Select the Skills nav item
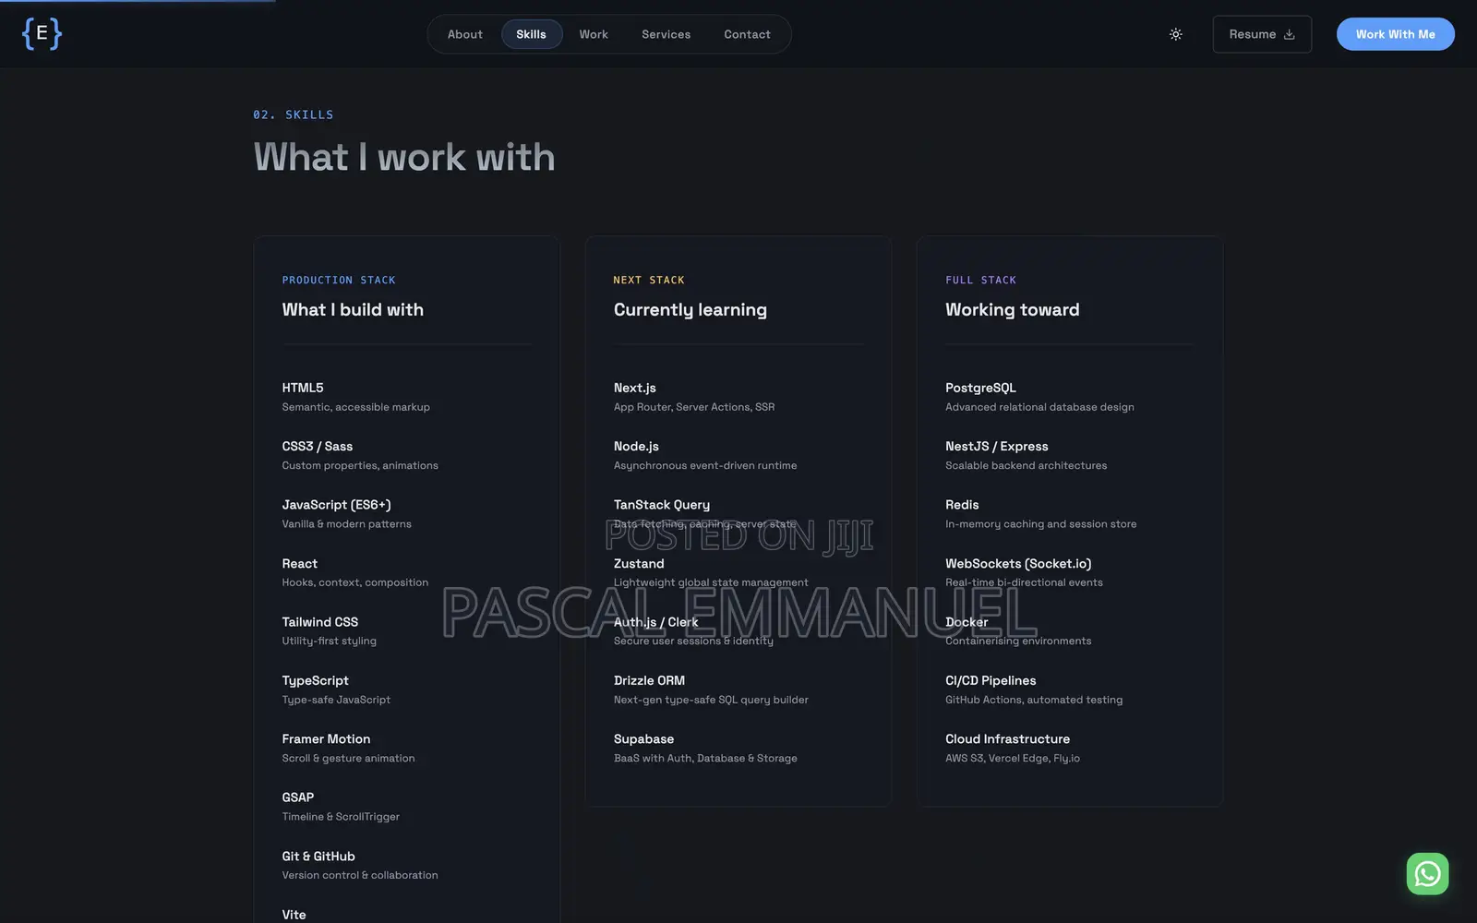1477x923 pixels. (x=531, y=34)
